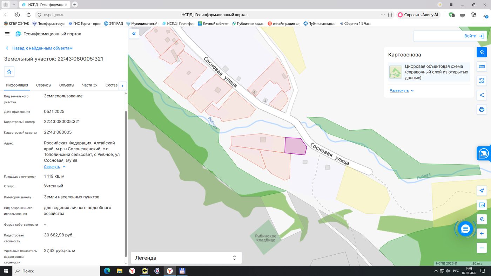
Task: Open the chat support bubble
Action: 465,229
